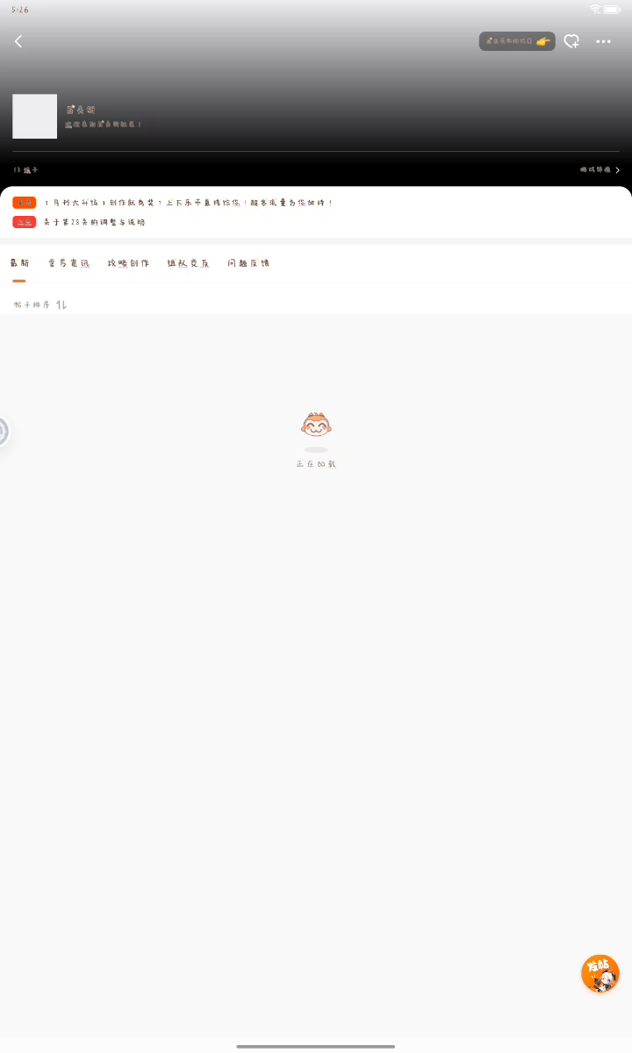
Task: Select the 最新 tab
Action: (19, 263)
